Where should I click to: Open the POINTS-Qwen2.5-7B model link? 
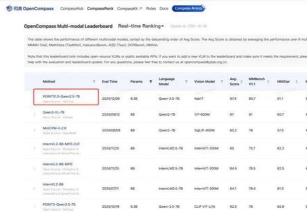59,205
